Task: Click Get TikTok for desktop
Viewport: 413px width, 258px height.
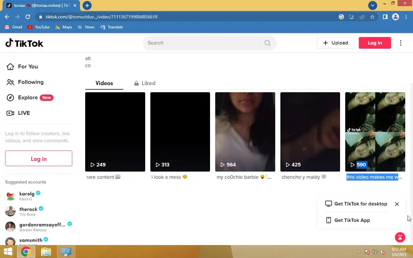Action: pos(356,204)
